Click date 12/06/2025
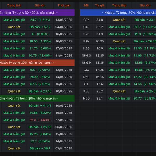The width and height of the screenshot is (156, 156). (64, 70)
